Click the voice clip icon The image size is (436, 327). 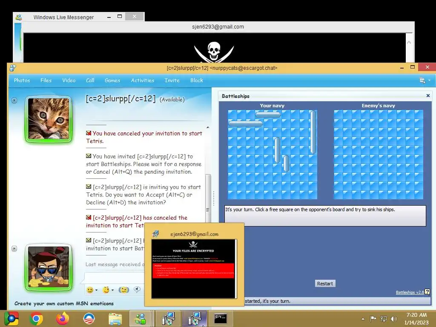coord(137,290)
